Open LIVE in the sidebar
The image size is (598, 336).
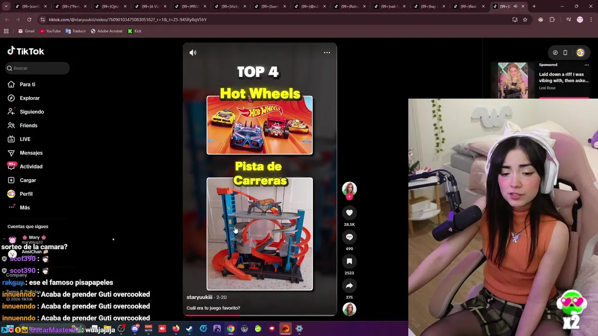pos(19,139)
